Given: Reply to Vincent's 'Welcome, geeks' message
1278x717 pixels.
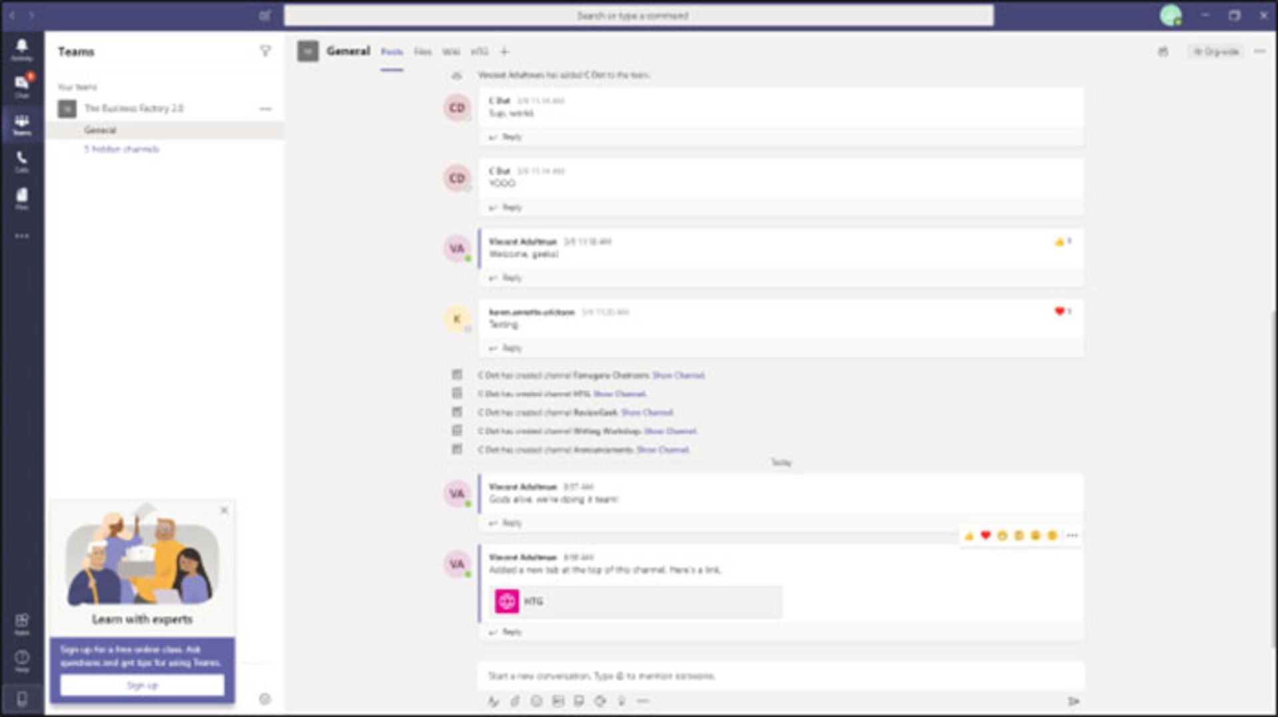Looking at the screenshot, I should pyautogui.click(x=506, y=278).
